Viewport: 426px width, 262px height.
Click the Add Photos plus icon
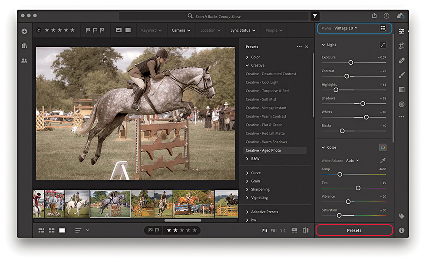[x=24, y=31]
